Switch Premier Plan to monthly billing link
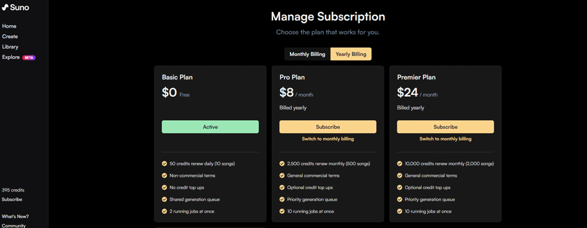587x228 pixels. click(x=446, y=139)
